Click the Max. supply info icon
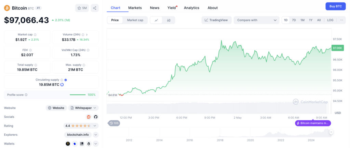Viewport: 350px width, 148px height. tap(84, 65)
